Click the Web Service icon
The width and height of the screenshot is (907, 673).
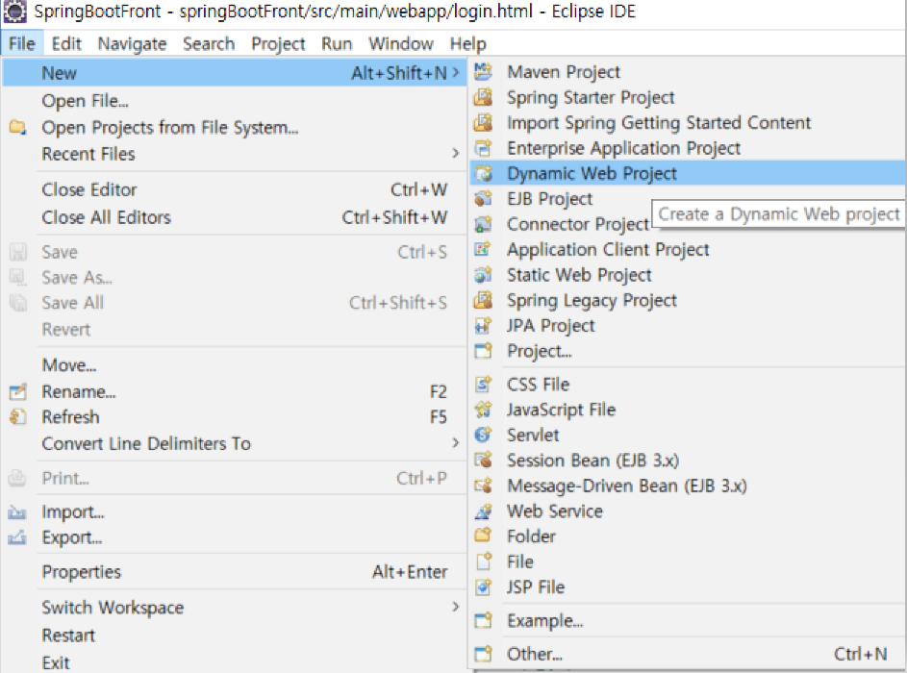coord(483,511)
